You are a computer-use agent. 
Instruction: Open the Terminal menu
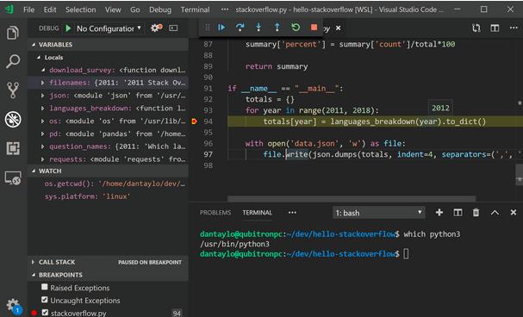tap(195, 9)
